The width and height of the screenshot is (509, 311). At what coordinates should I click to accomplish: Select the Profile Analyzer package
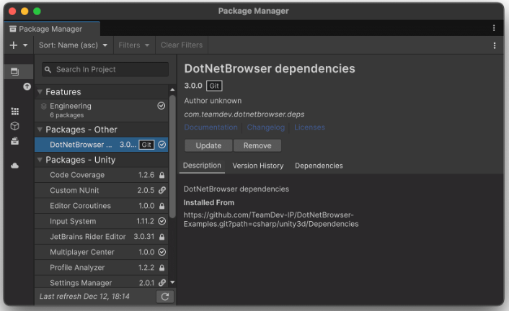pos(101,268)
